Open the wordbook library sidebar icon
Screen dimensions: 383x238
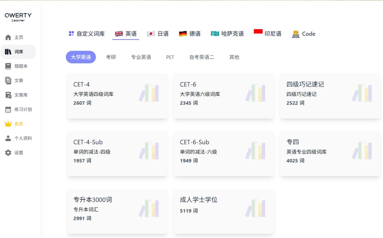(x=8, y=52)
